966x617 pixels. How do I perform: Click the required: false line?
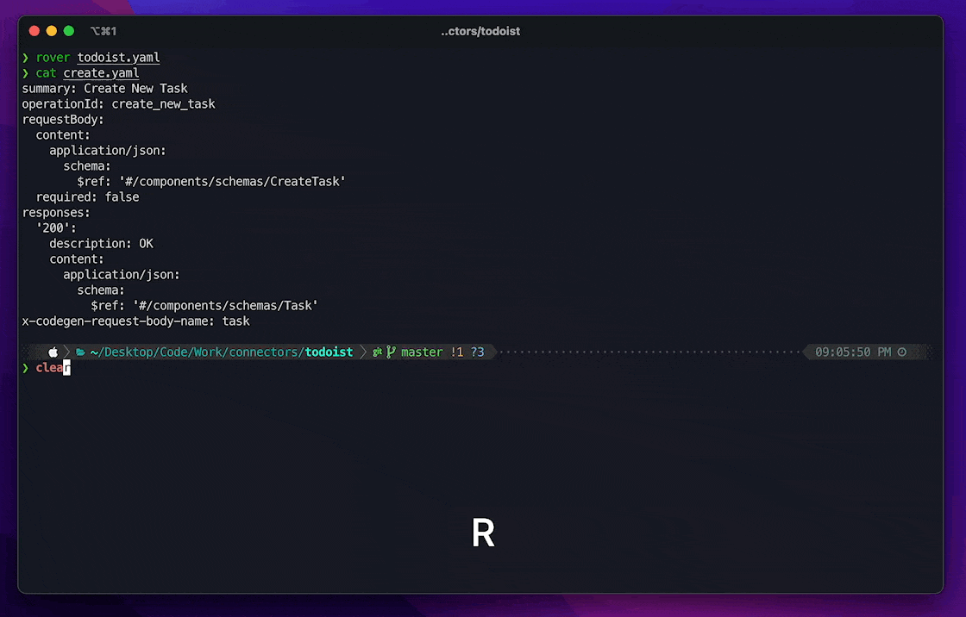tap(87, 197)
